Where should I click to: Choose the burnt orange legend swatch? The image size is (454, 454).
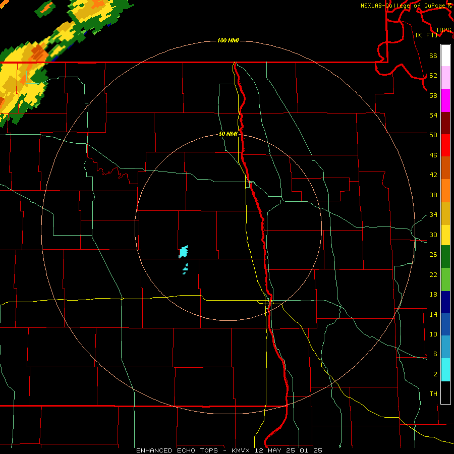coord(445,167)
